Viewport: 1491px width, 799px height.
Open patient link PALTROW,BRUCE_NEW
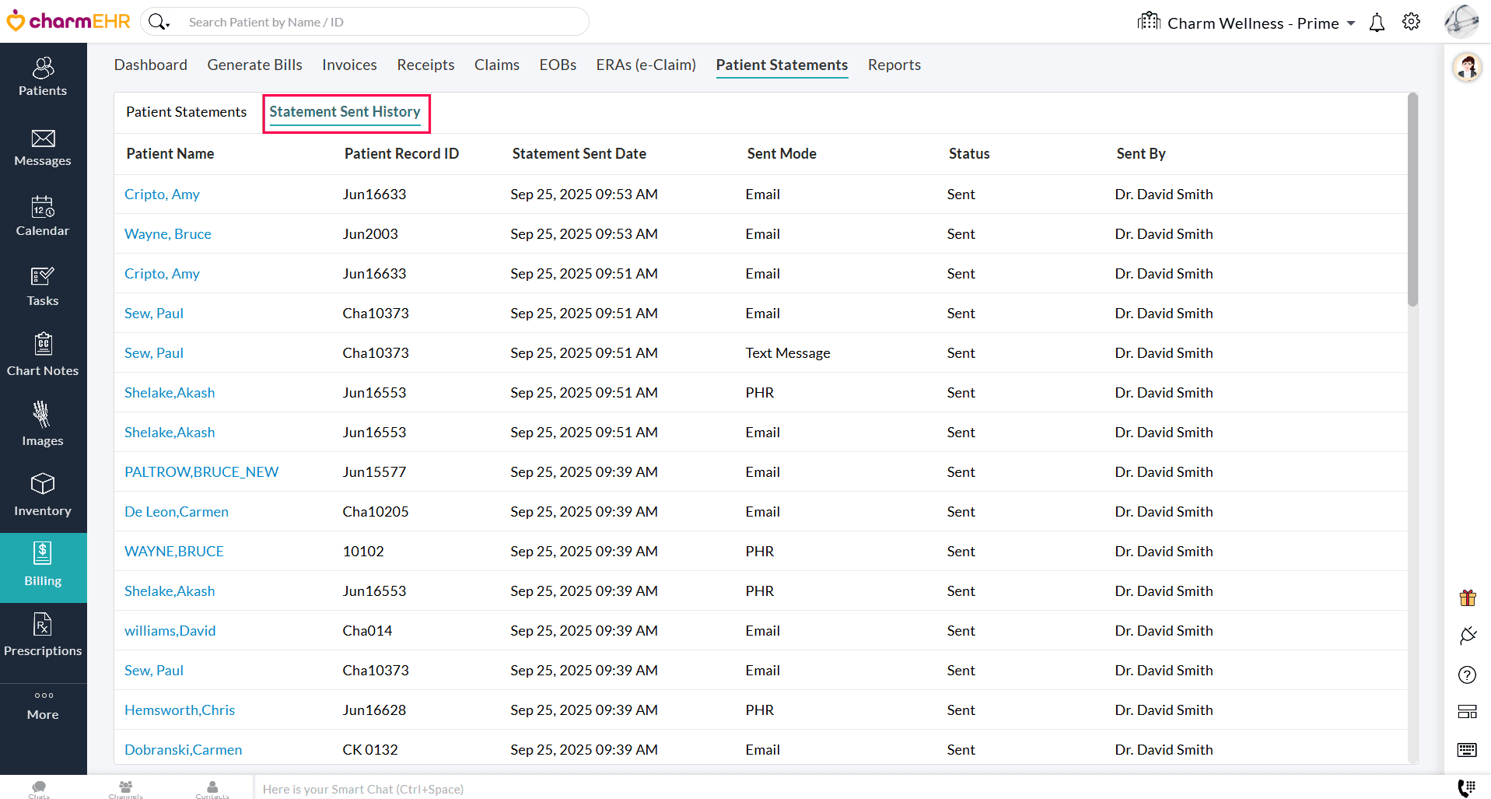pyautogui.click(x=201, y=472)
